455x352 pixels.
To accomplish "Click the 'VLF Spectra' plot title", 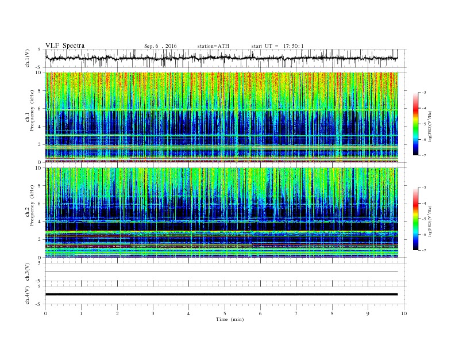I will tap(65, 45).
